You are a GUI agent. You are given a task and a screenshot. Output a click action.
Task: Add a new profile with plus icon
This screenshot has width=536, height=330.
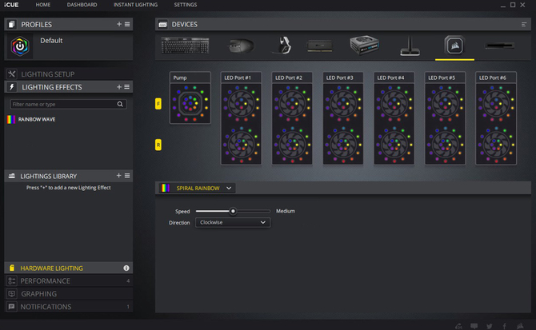pos(119,24)
